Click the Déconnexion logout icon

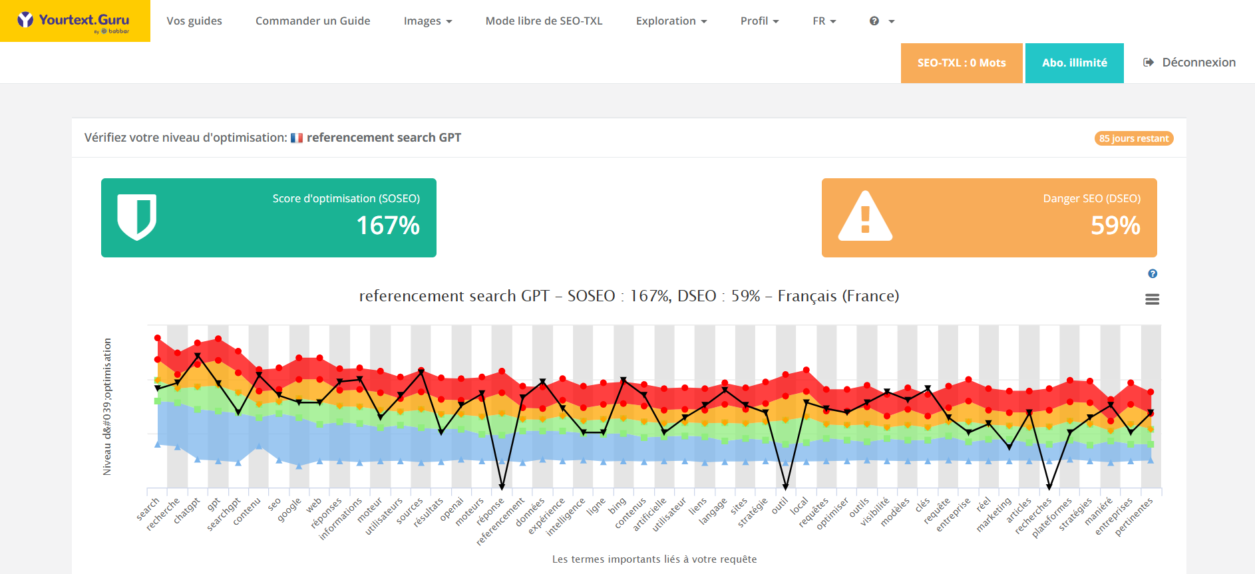1149,63
